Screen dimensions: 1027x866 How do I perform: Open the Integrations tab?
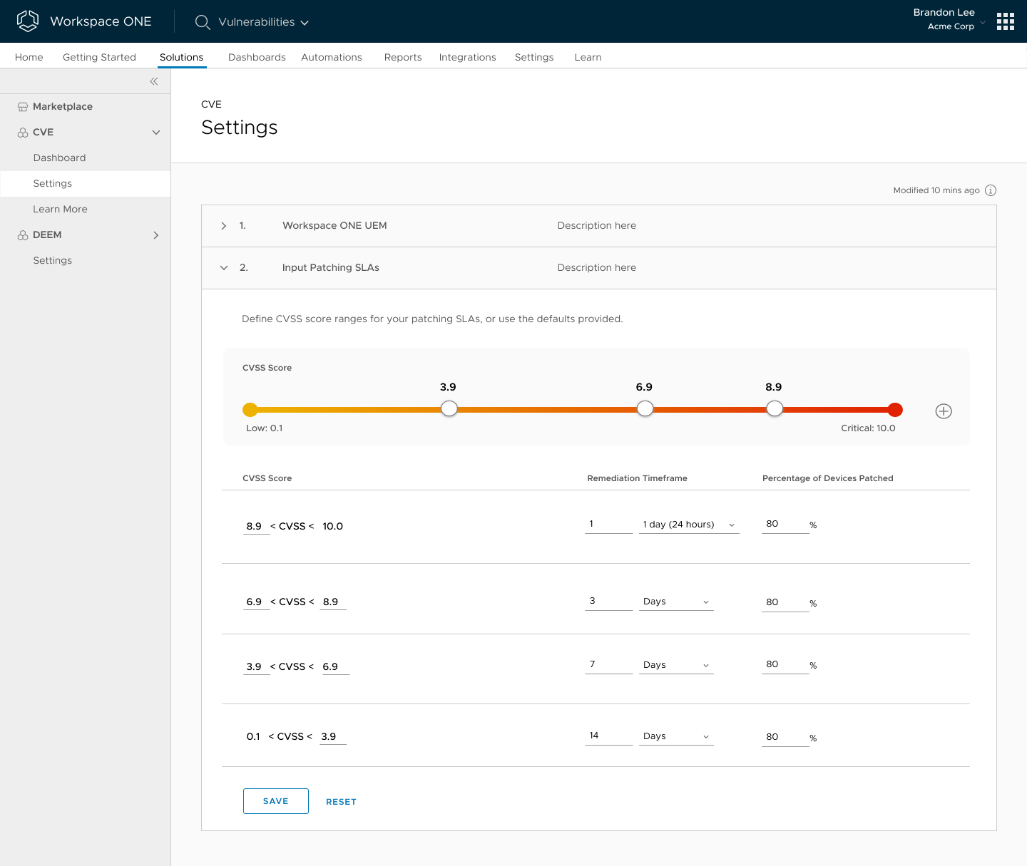coord(468,57)
